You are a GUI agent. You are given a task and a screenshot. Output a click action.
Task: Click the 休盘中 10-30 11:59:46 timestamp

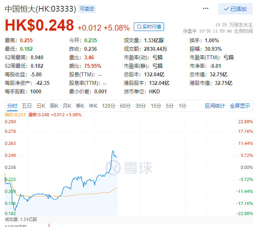[218, 31]
